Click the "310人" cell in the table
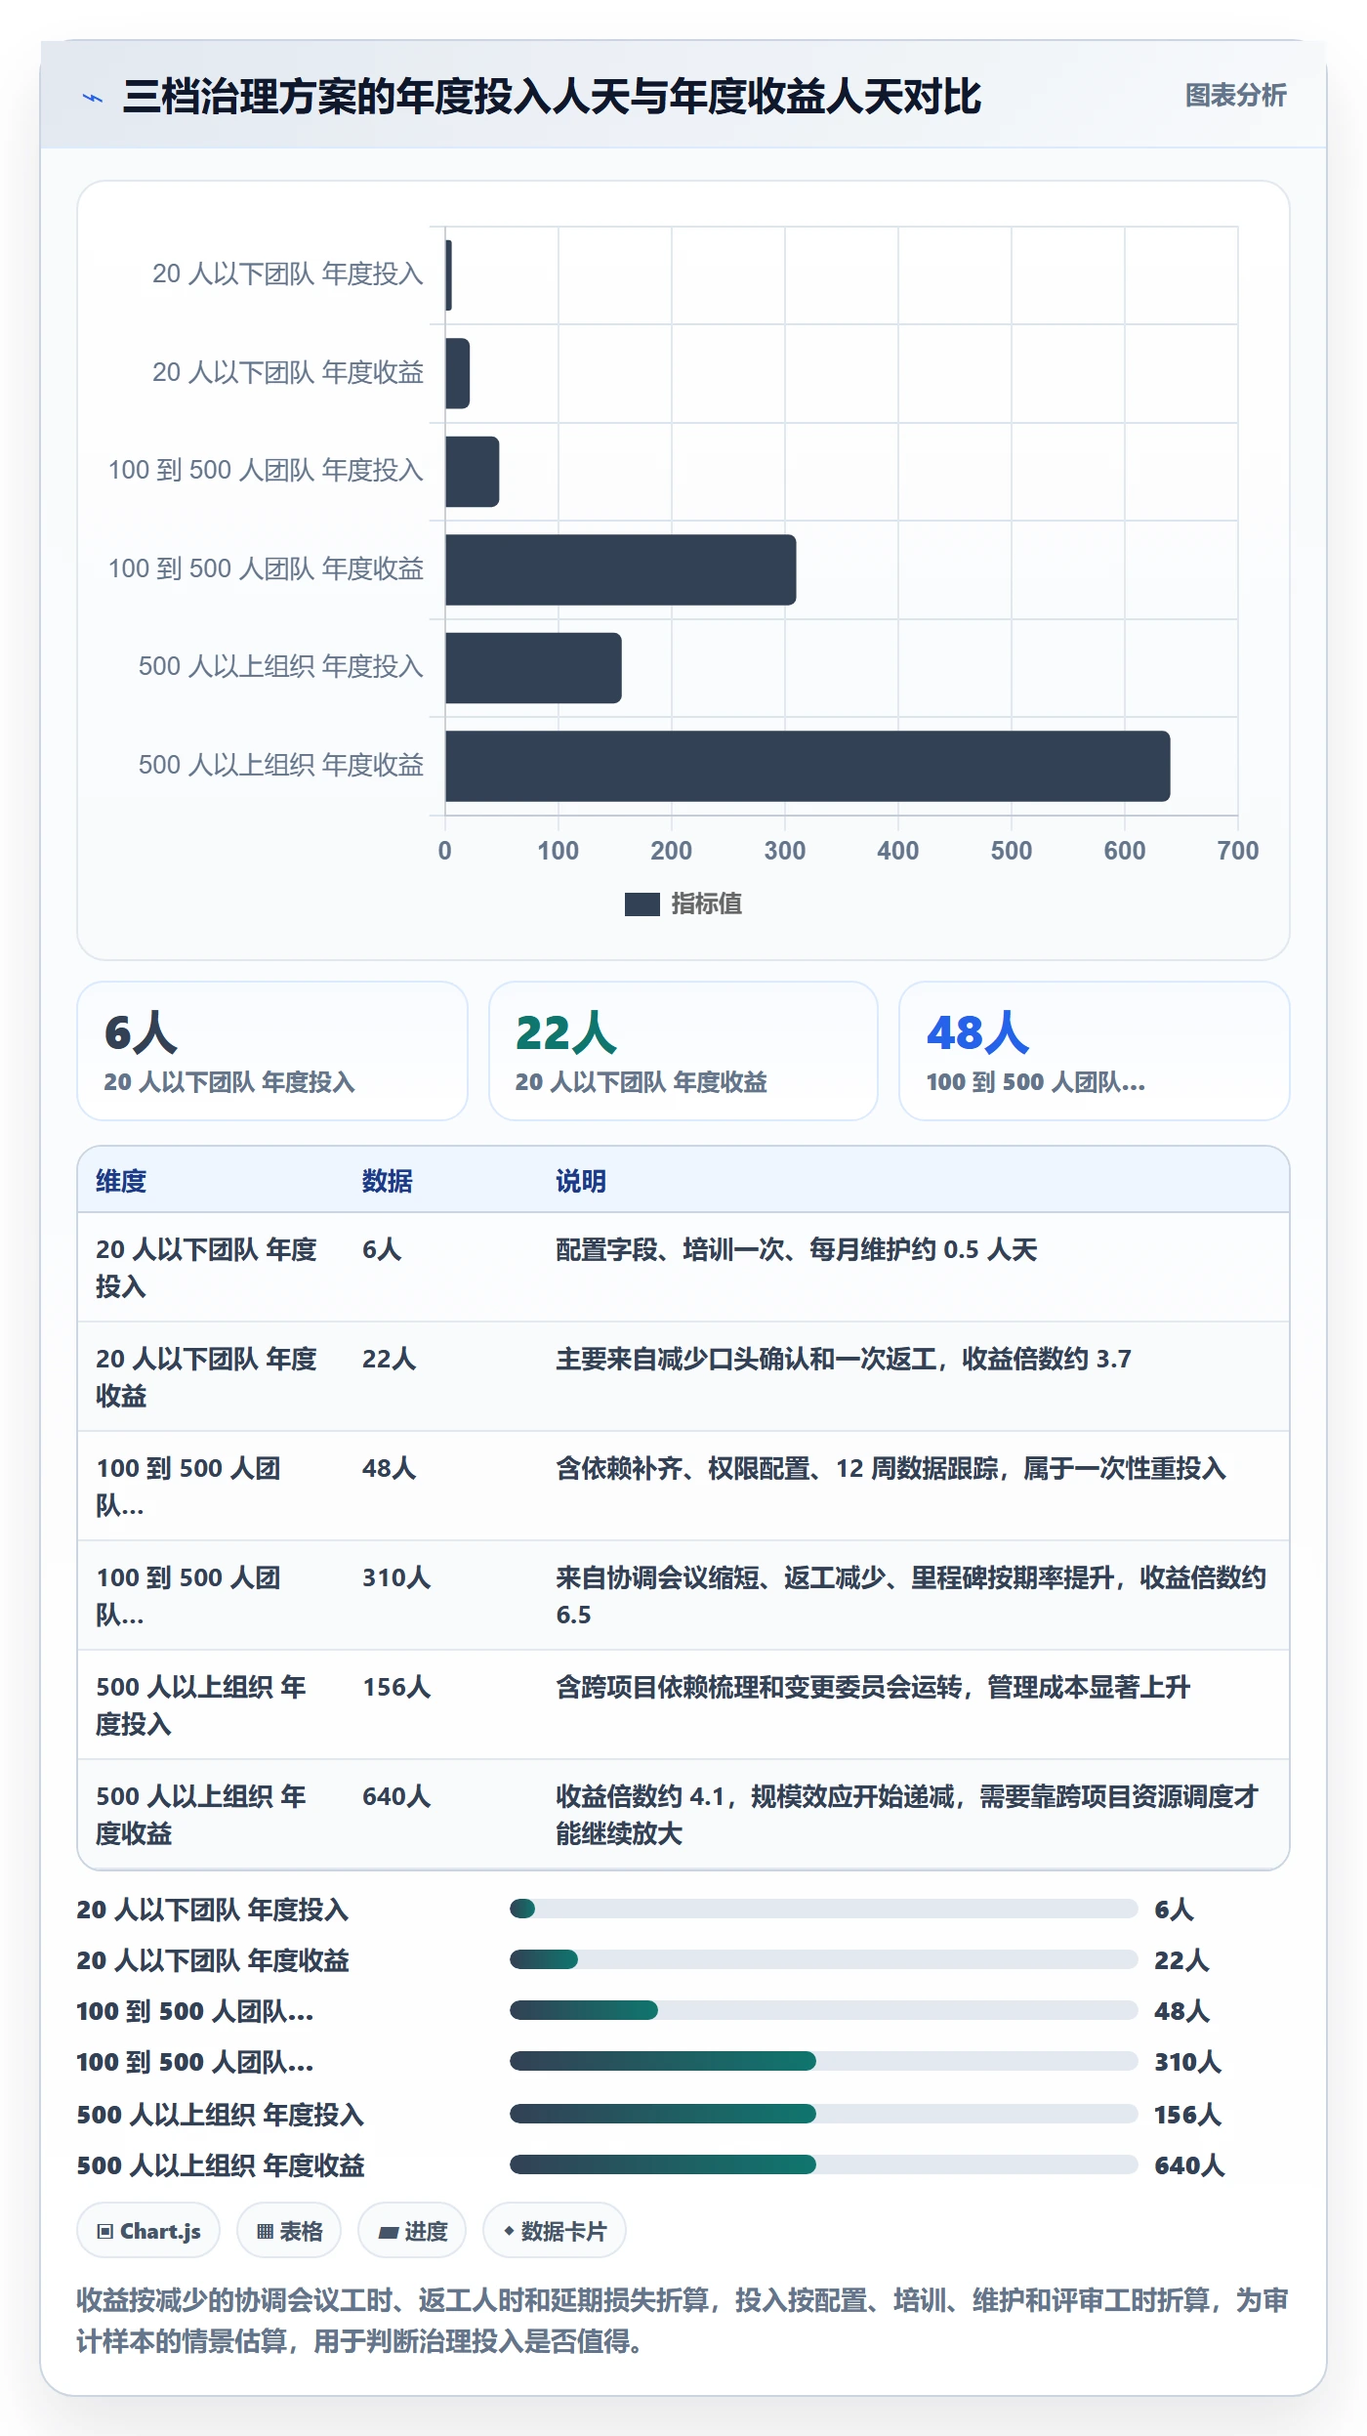 coord(396,1577)
